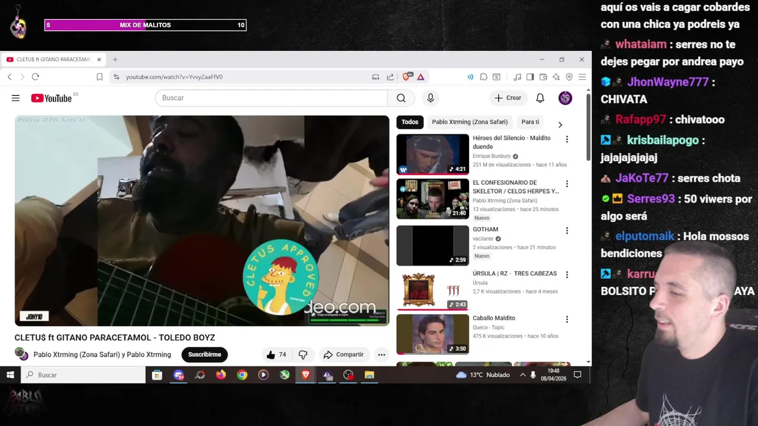This screenshot has height=426, width=758.
Task: Click the Crear button
Action: [508, 98]
